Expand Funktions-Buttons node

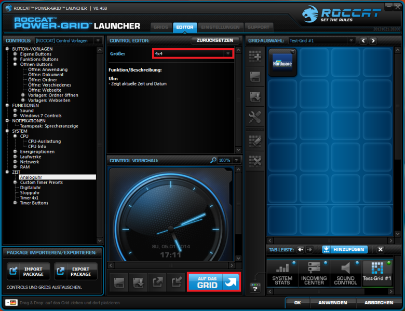tap(15, 59)
